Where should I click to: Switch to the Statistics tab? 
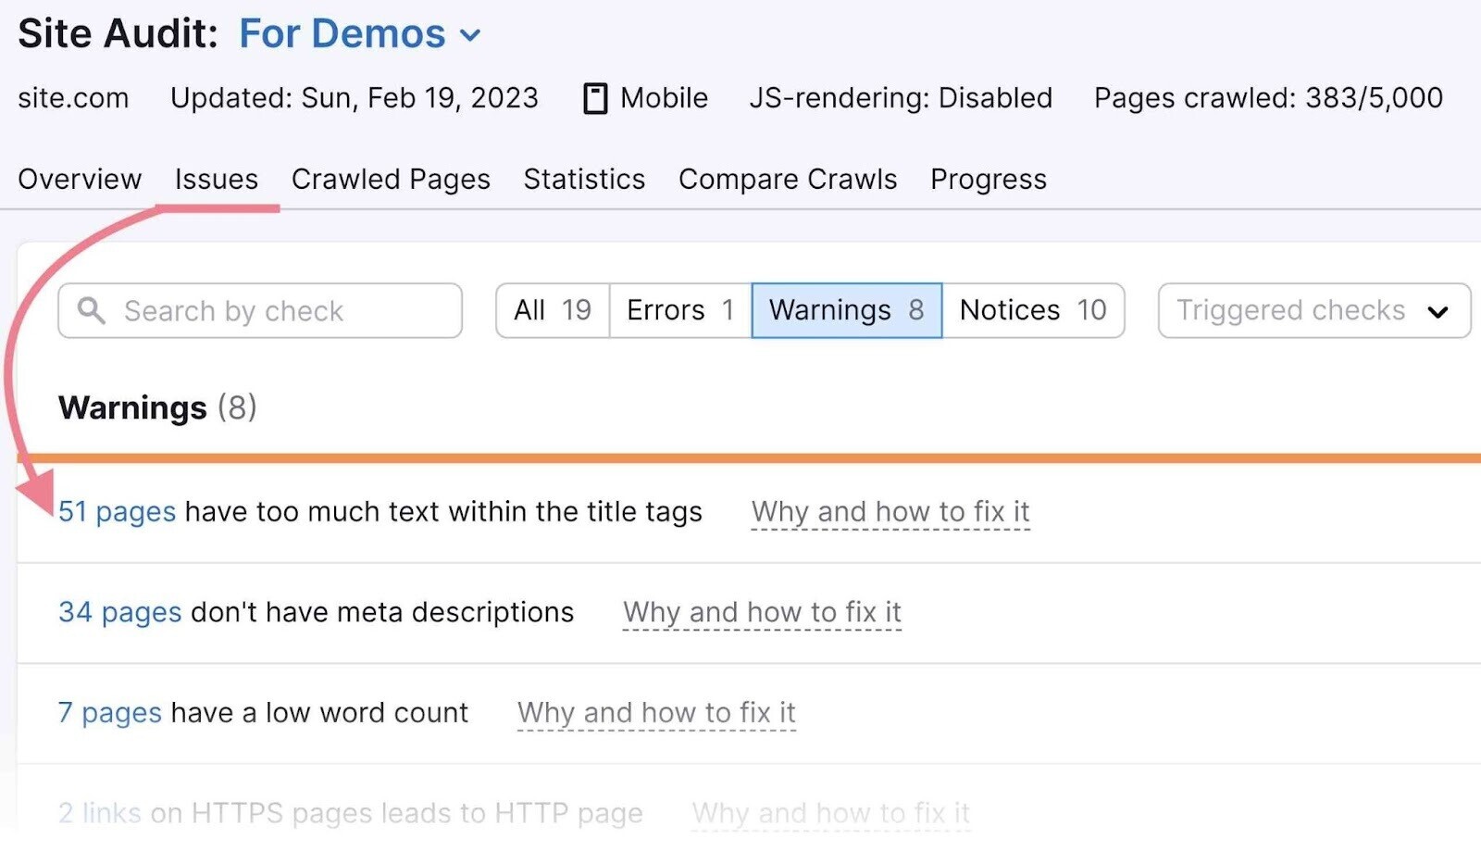coord(584,179)
